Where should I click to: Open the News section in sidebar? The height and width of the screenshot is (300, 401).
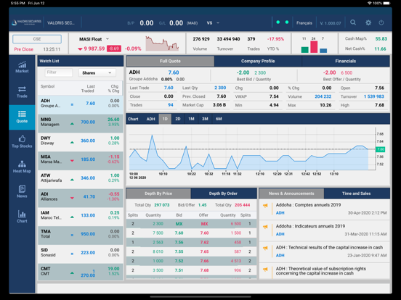pyautogui.click(x=22, y=192)
